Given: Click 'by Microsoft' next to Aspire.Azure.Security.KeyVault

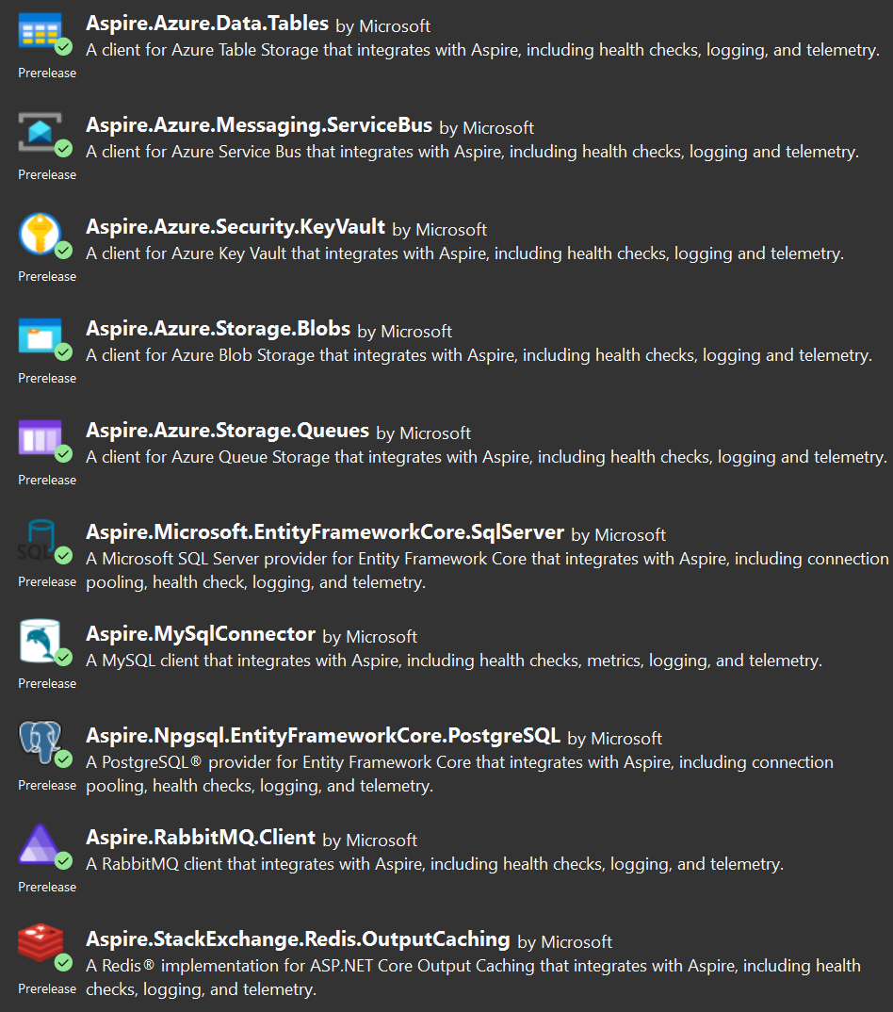Looking at the screenshot, I should click(439, 230).
